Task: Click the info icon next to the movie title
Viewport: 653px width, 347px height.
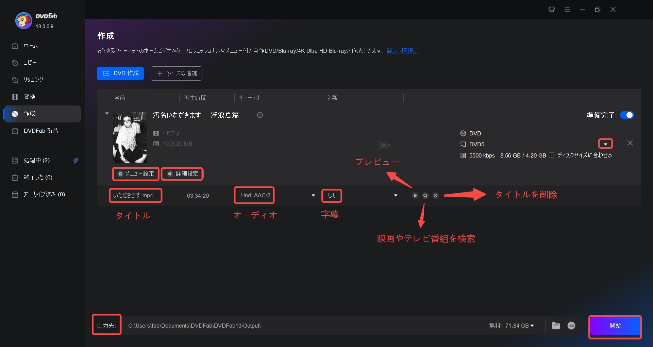Action: point(260,115)
